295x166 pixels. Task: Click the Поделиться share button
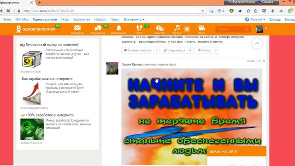pyautogui.click(x=177, y=50)
